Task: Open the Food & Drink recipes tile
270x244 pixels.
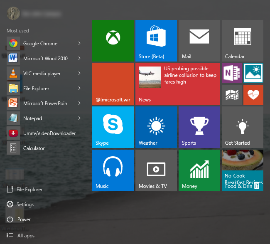Action: [x=243, y=170]
